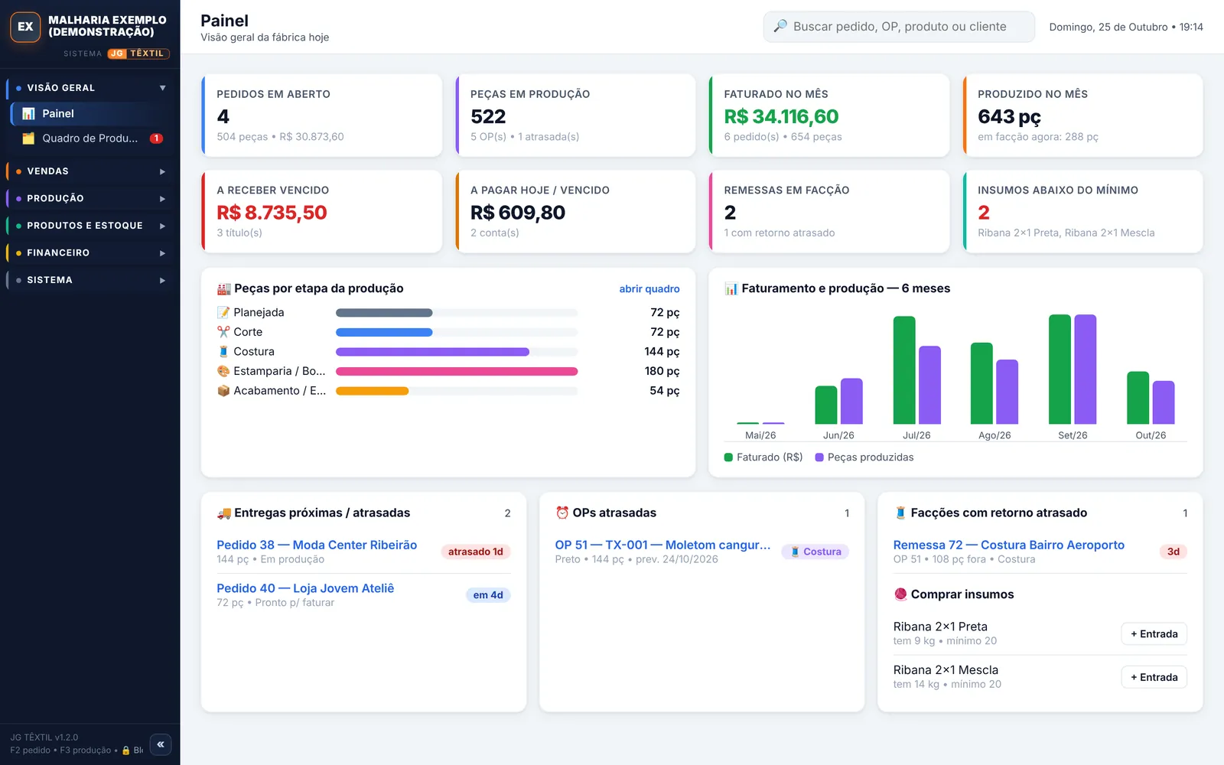
Task: Click the truck icon by Entregas próximas
Action: click(x=223, y=513)
